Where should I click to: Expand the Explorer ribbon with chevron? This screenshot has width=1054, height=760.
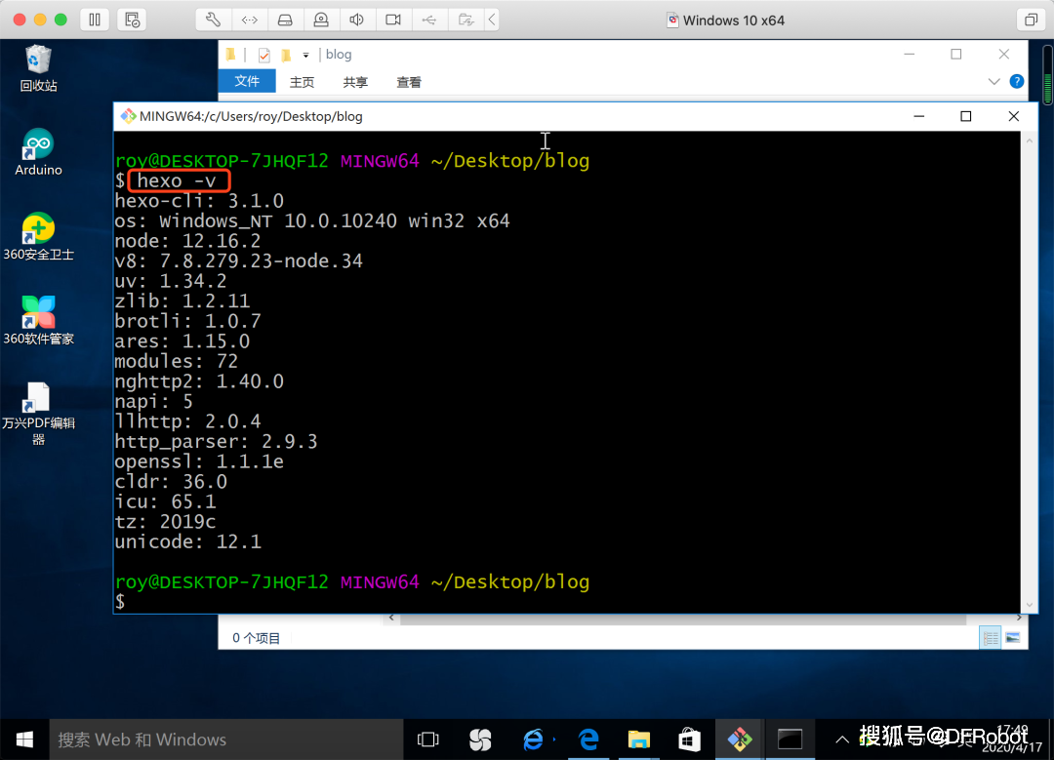pyautogui.click(x=994, y=81)
